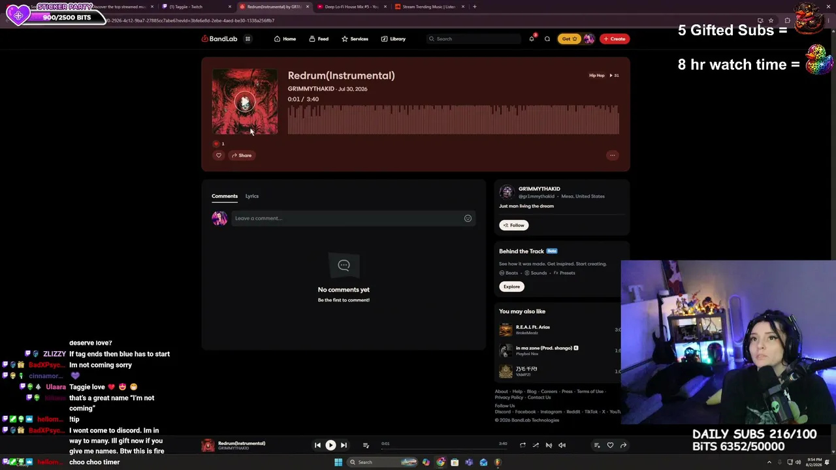The width and height of the screenshot is (836, 470).
Task: Switch to Stream Trending Music tab
Action: [429, 7]
